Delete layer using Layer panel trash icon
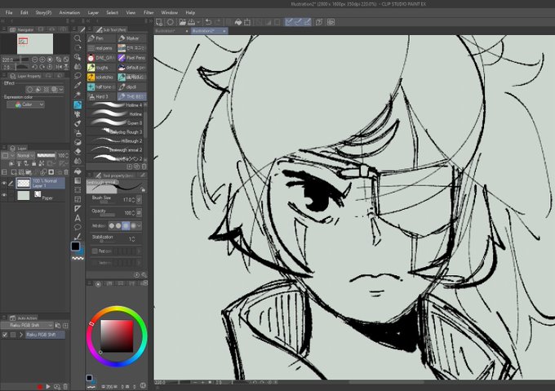The height and width of the screenshot is (391, 555). [66, 172]
